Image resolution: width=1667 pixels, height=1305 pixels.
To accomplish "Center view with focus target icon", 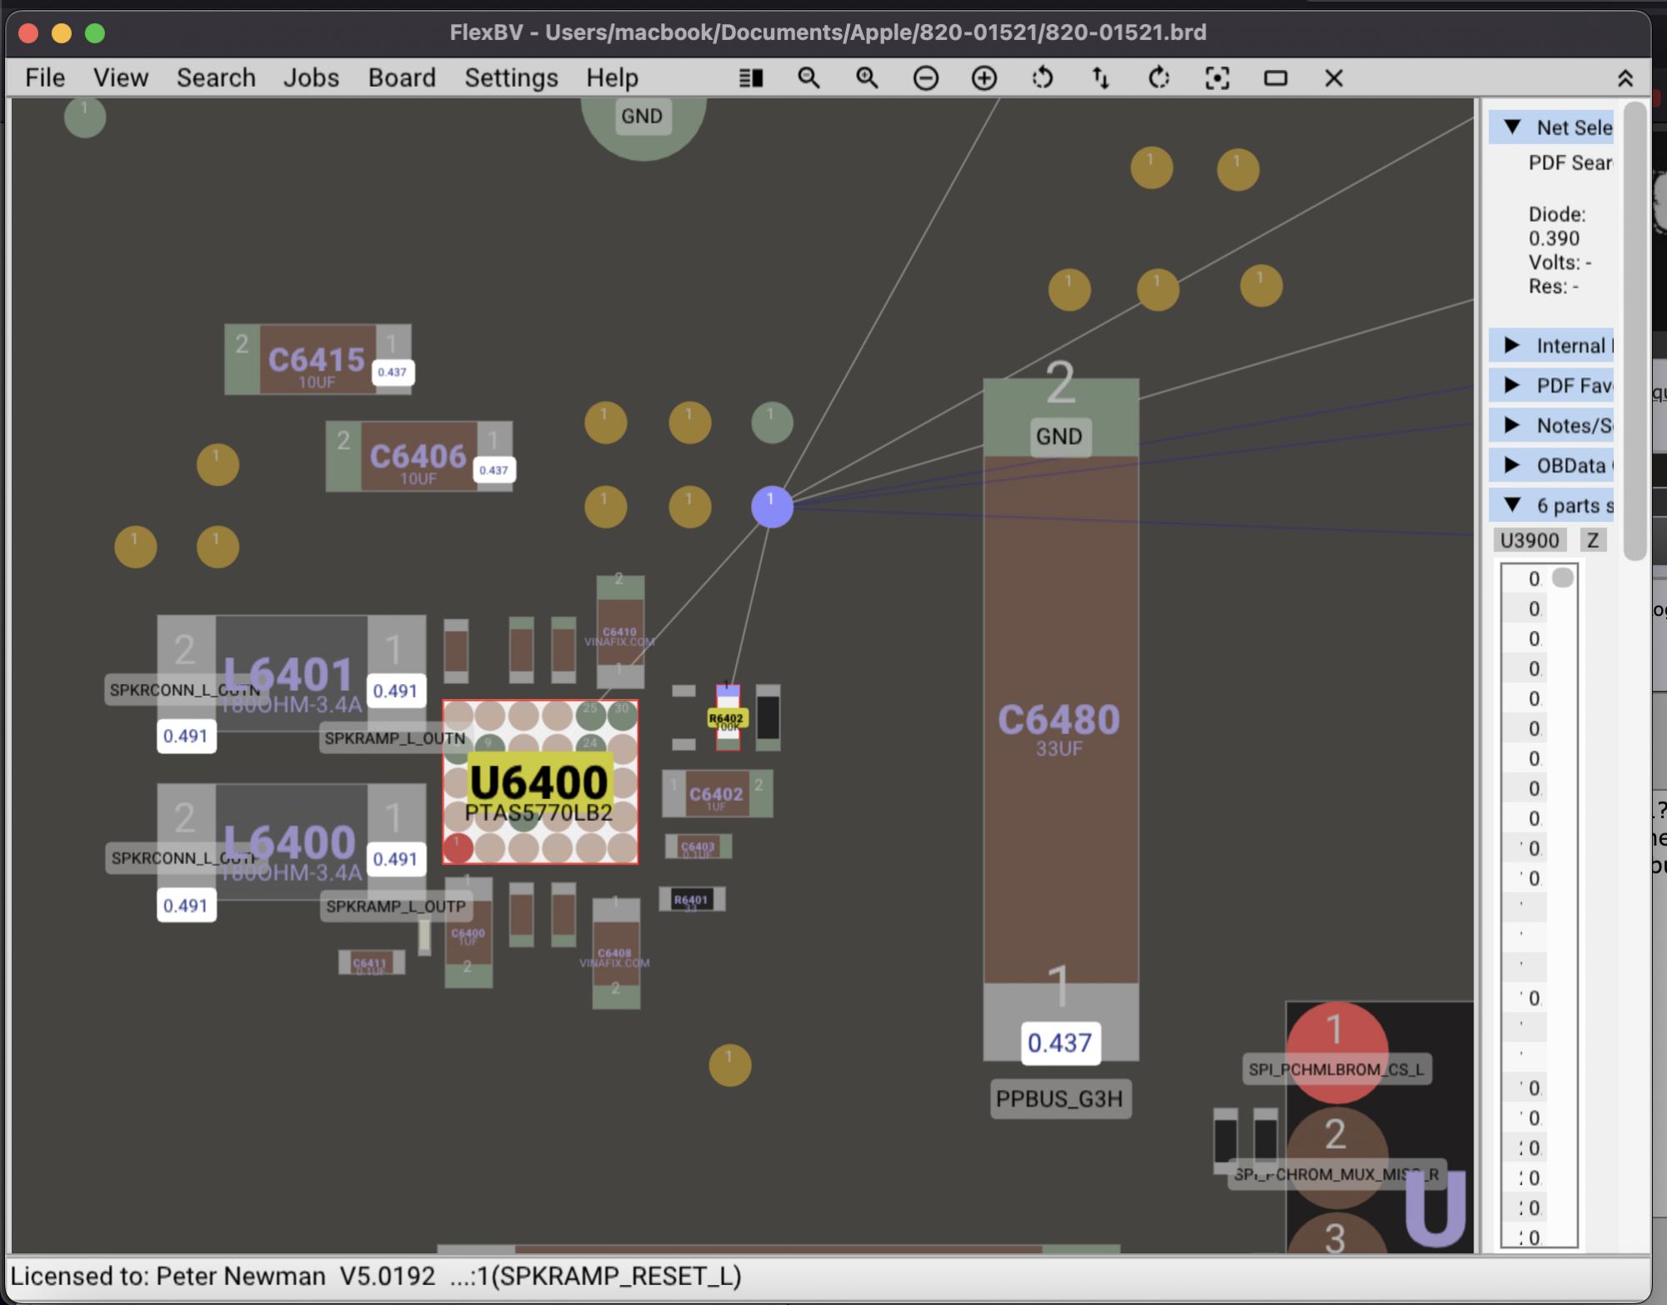I will coord(1217,78).
